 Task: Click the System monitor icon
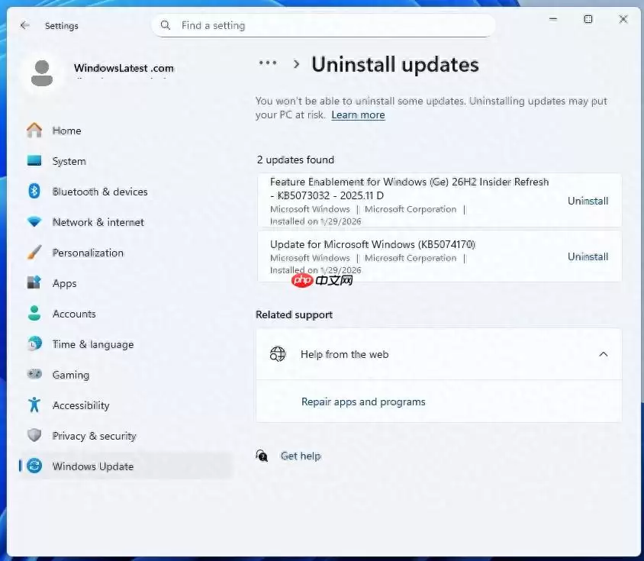point(34,161)
